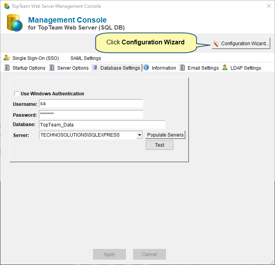Click the Database Settings cylinder icon

(95, 67)
